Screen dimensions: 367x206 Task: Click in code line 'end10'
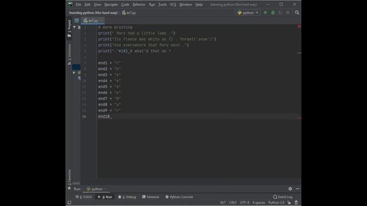point(104,116)
